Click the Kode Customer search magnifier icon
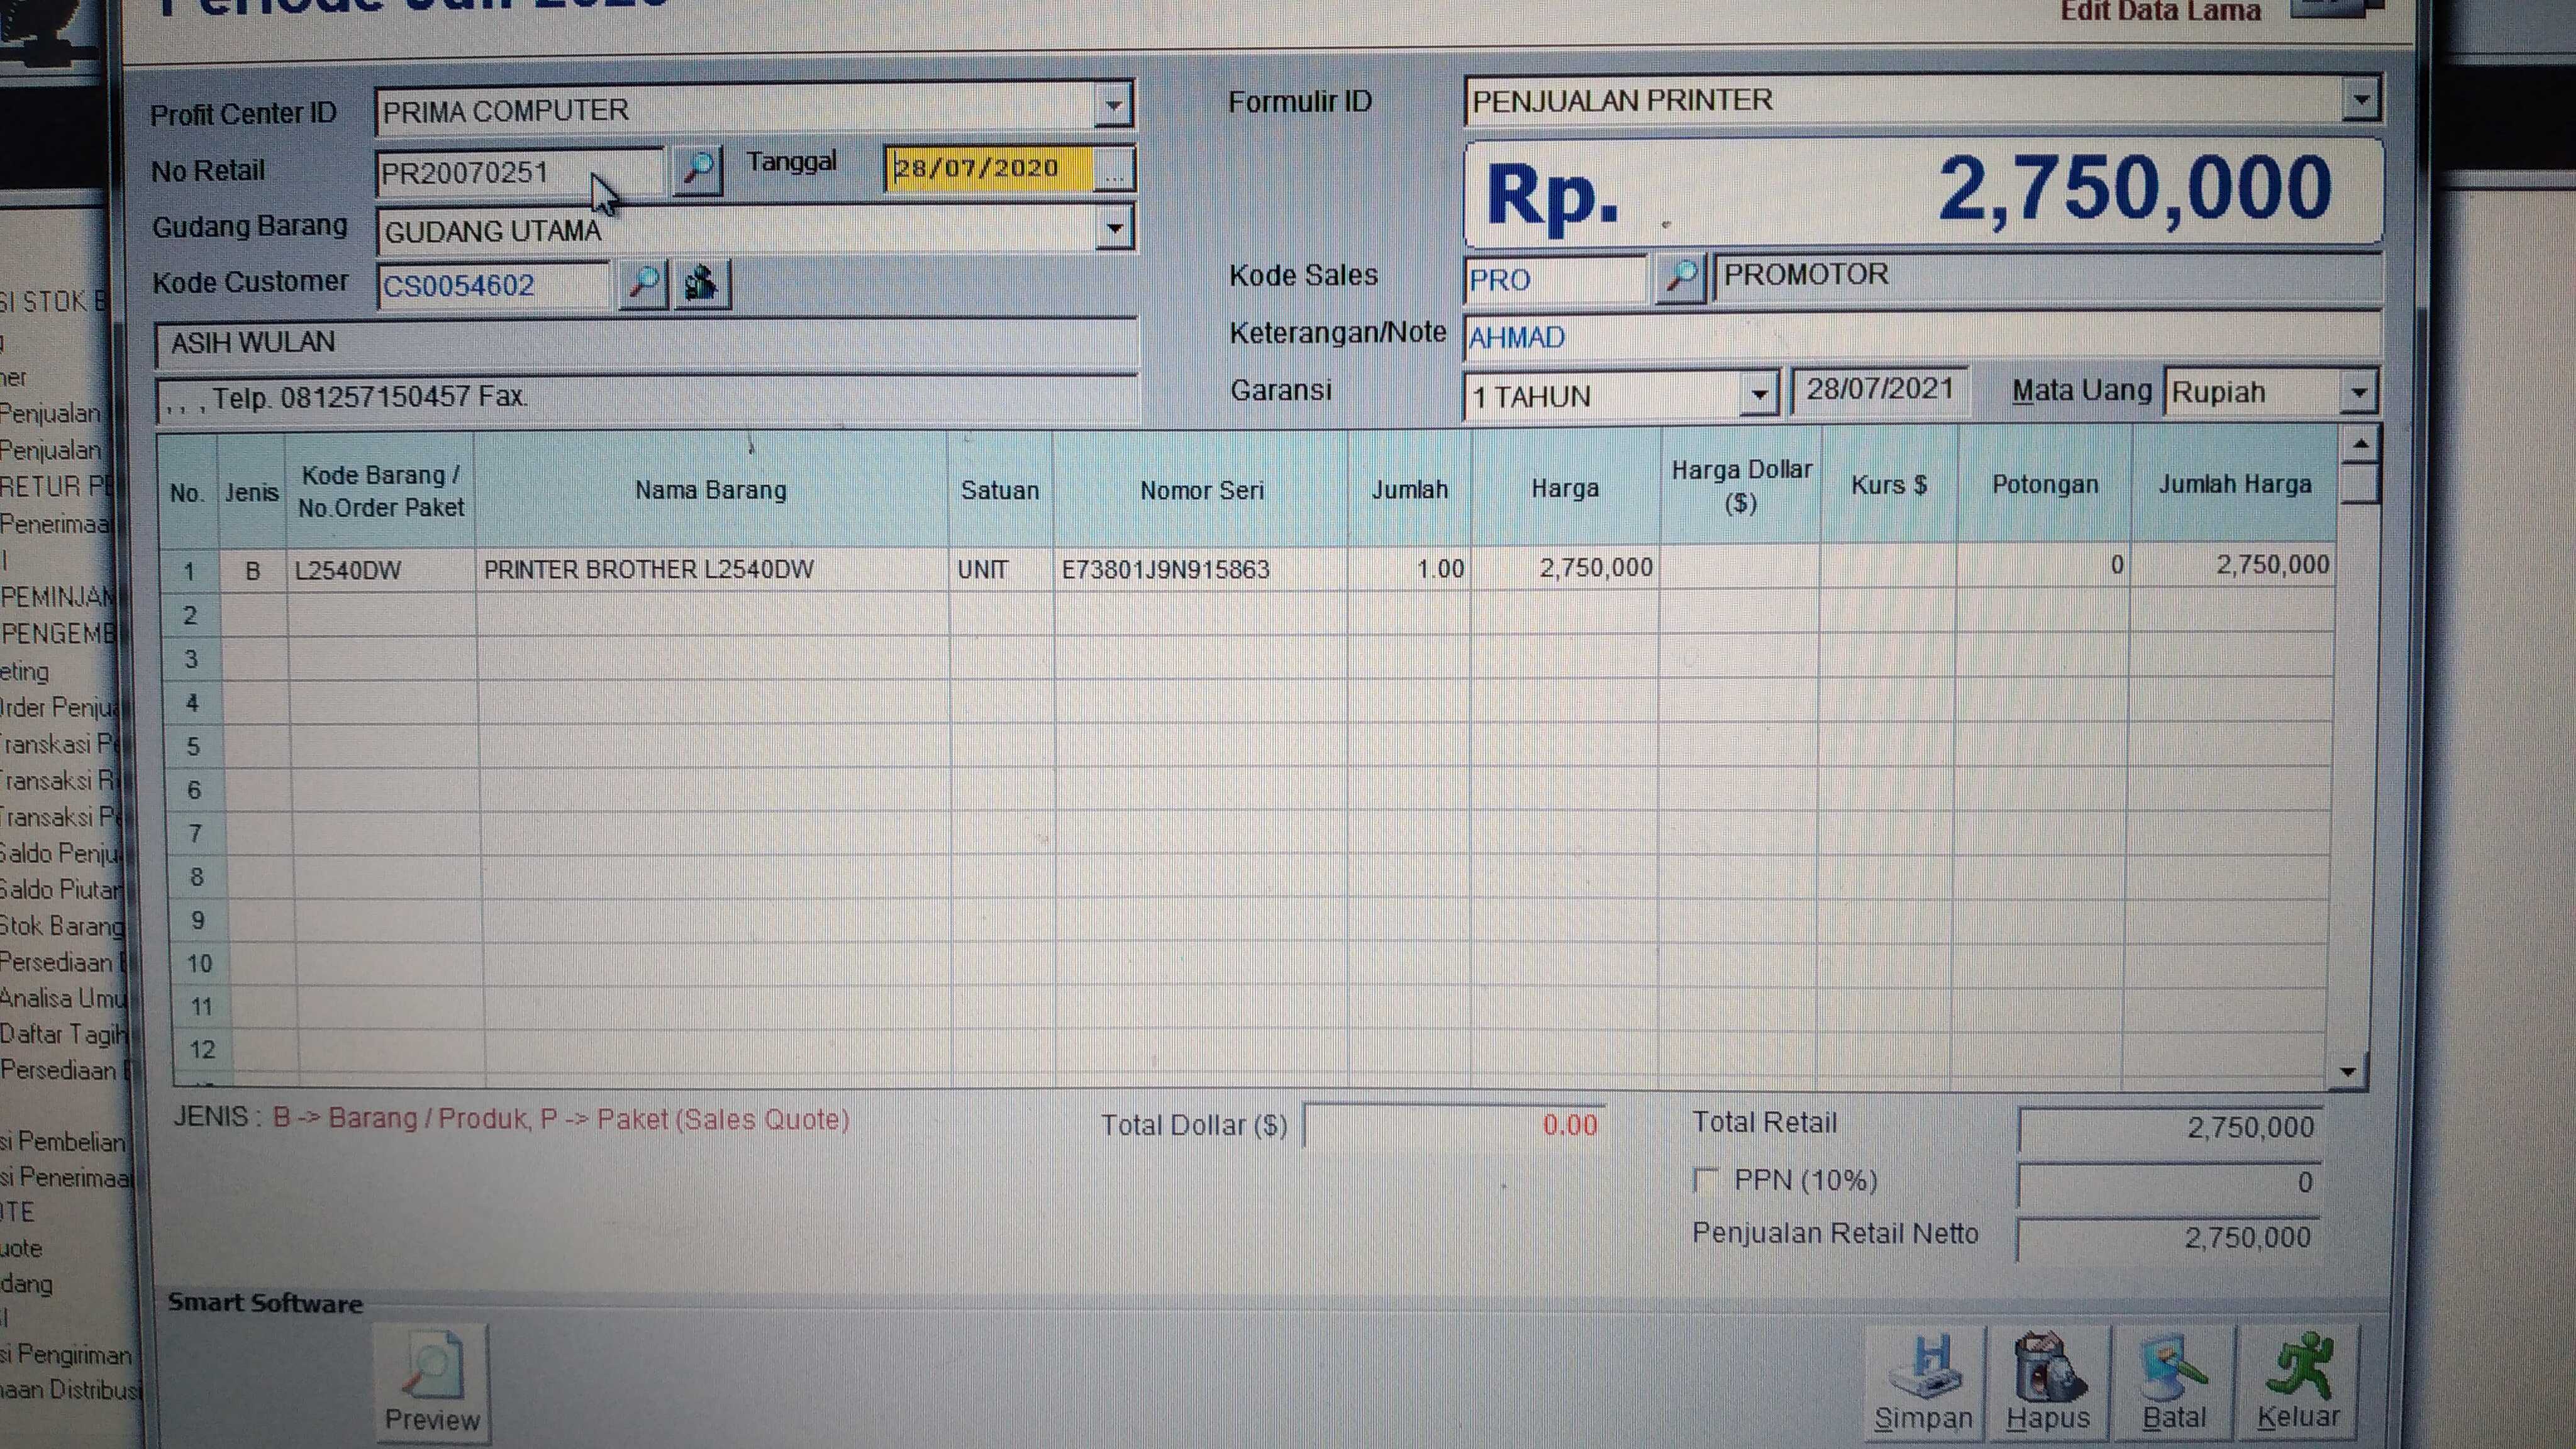2576x1449 pixels. click(643, 284)
